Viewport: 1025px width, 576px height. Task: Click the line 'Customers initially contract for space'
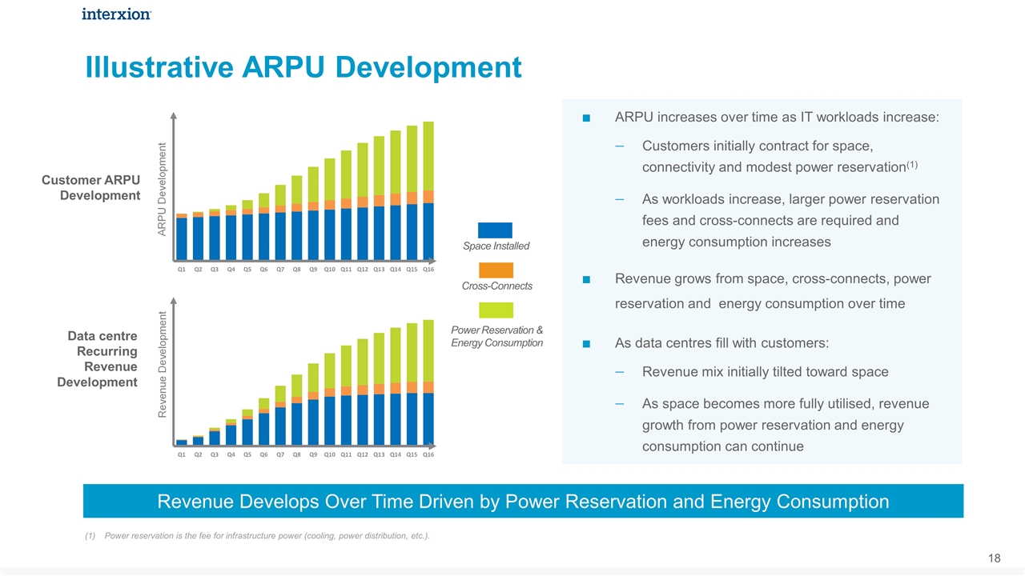click(x=780, y=157)
